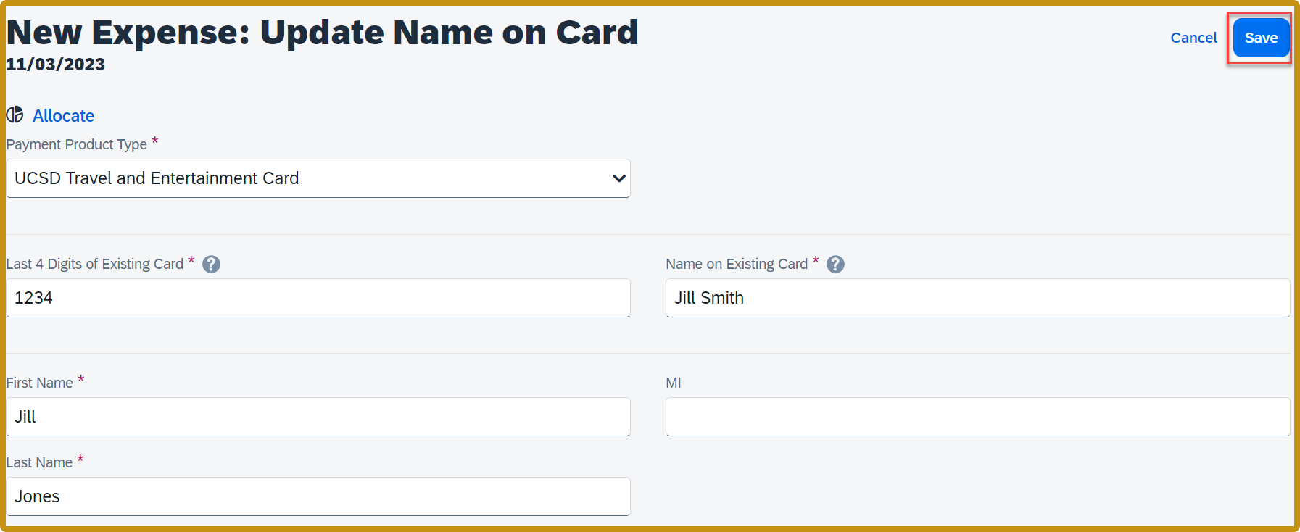Click the Last 4 Digits field showing 1234

click(318, 297)
